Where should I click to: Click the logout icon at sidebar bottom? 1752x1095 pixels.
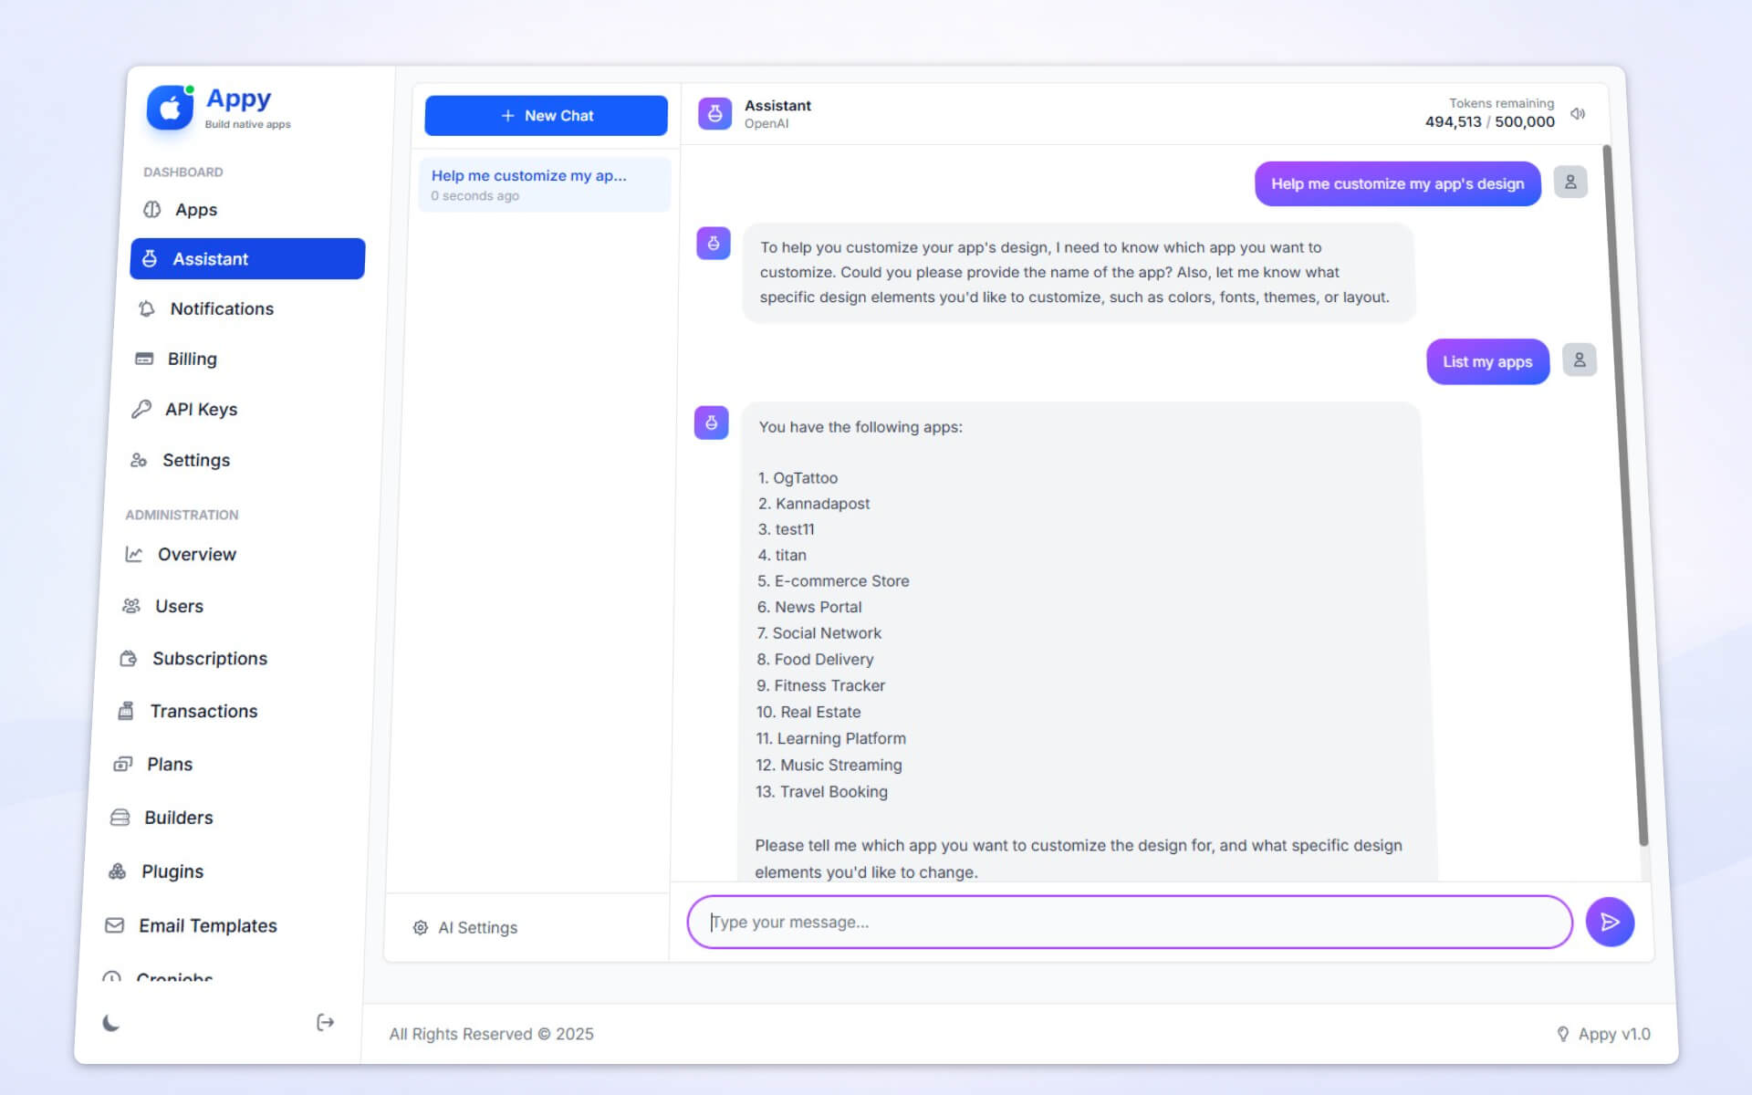325,1022
